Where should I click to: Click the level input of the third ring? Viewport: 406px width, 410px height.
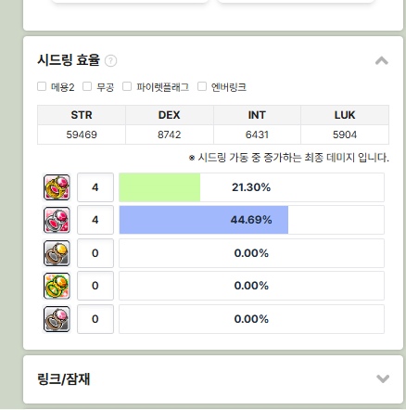click(95, 253)
